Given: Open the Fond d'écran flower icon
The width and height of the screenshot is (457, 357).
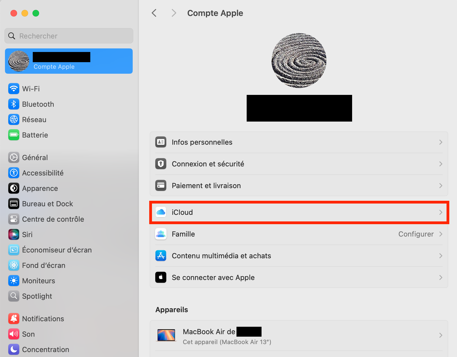Looking at the screenshot, I should tap(14, 265).
